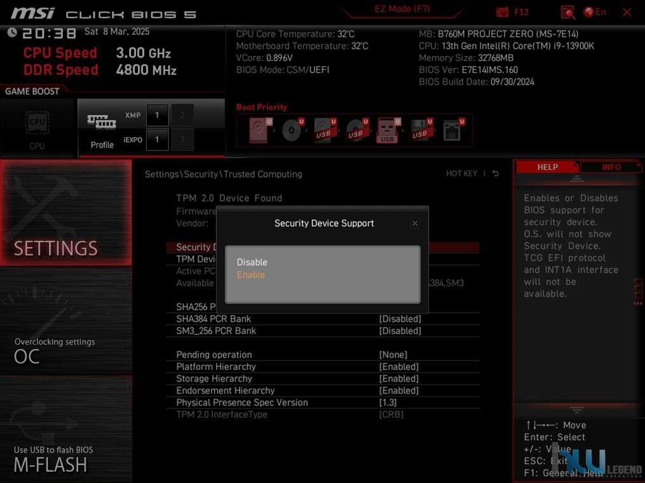
Task: Choose Enable in Security Device Support
Action: click(250, 275)
